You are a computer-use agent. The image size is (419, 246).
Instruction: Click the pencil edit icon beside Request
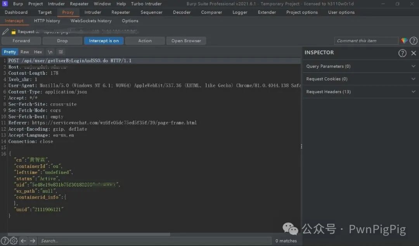point(5,32)
